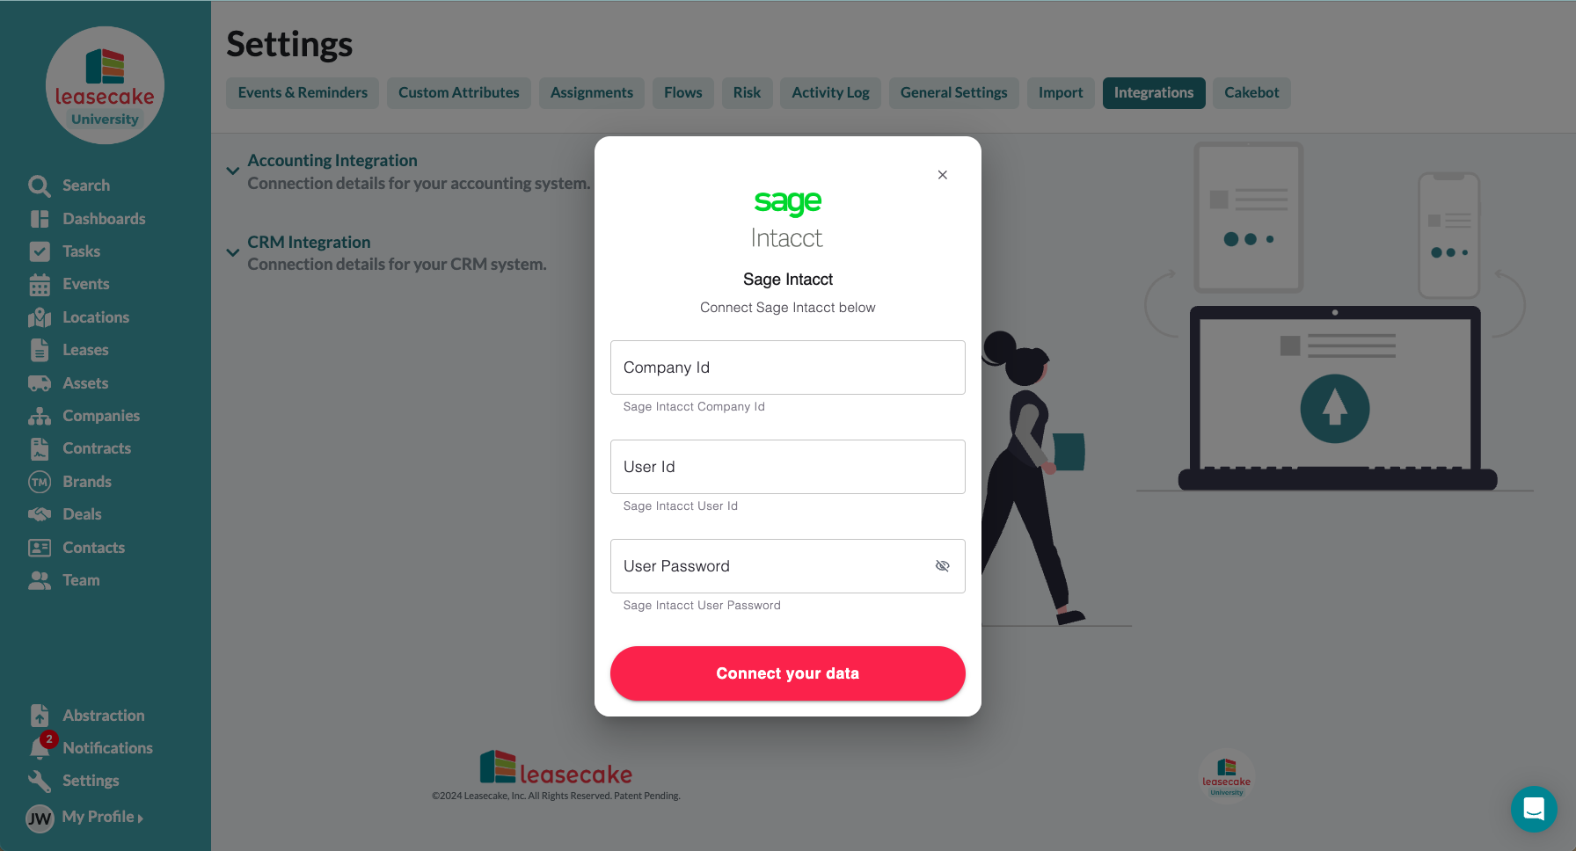The image size is (1576, 851).
Task: Expand the My Profile menu arrow
Action: [x=140, y=818]
